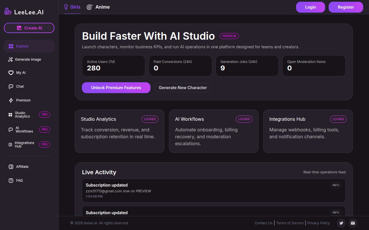
Task: Switch to the Anime tab
Action: click(x=98, y=7)
